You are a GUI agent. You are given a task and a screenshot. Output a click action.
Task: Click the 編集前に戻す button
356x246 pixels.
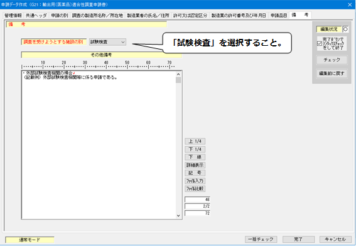pyautogui.click(x=332, y=73)
